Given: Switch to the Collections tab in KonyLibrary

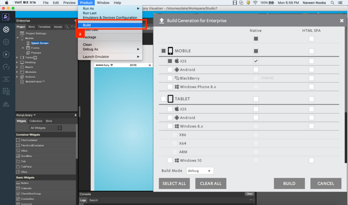Looking at the screenshot, I should pyautogui.click(x=36, y=121).
